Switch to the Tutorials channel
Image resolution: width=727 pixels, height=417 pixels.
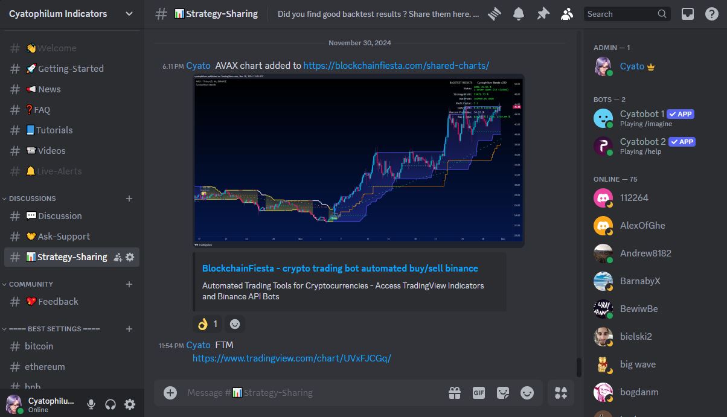coord(54,130)
